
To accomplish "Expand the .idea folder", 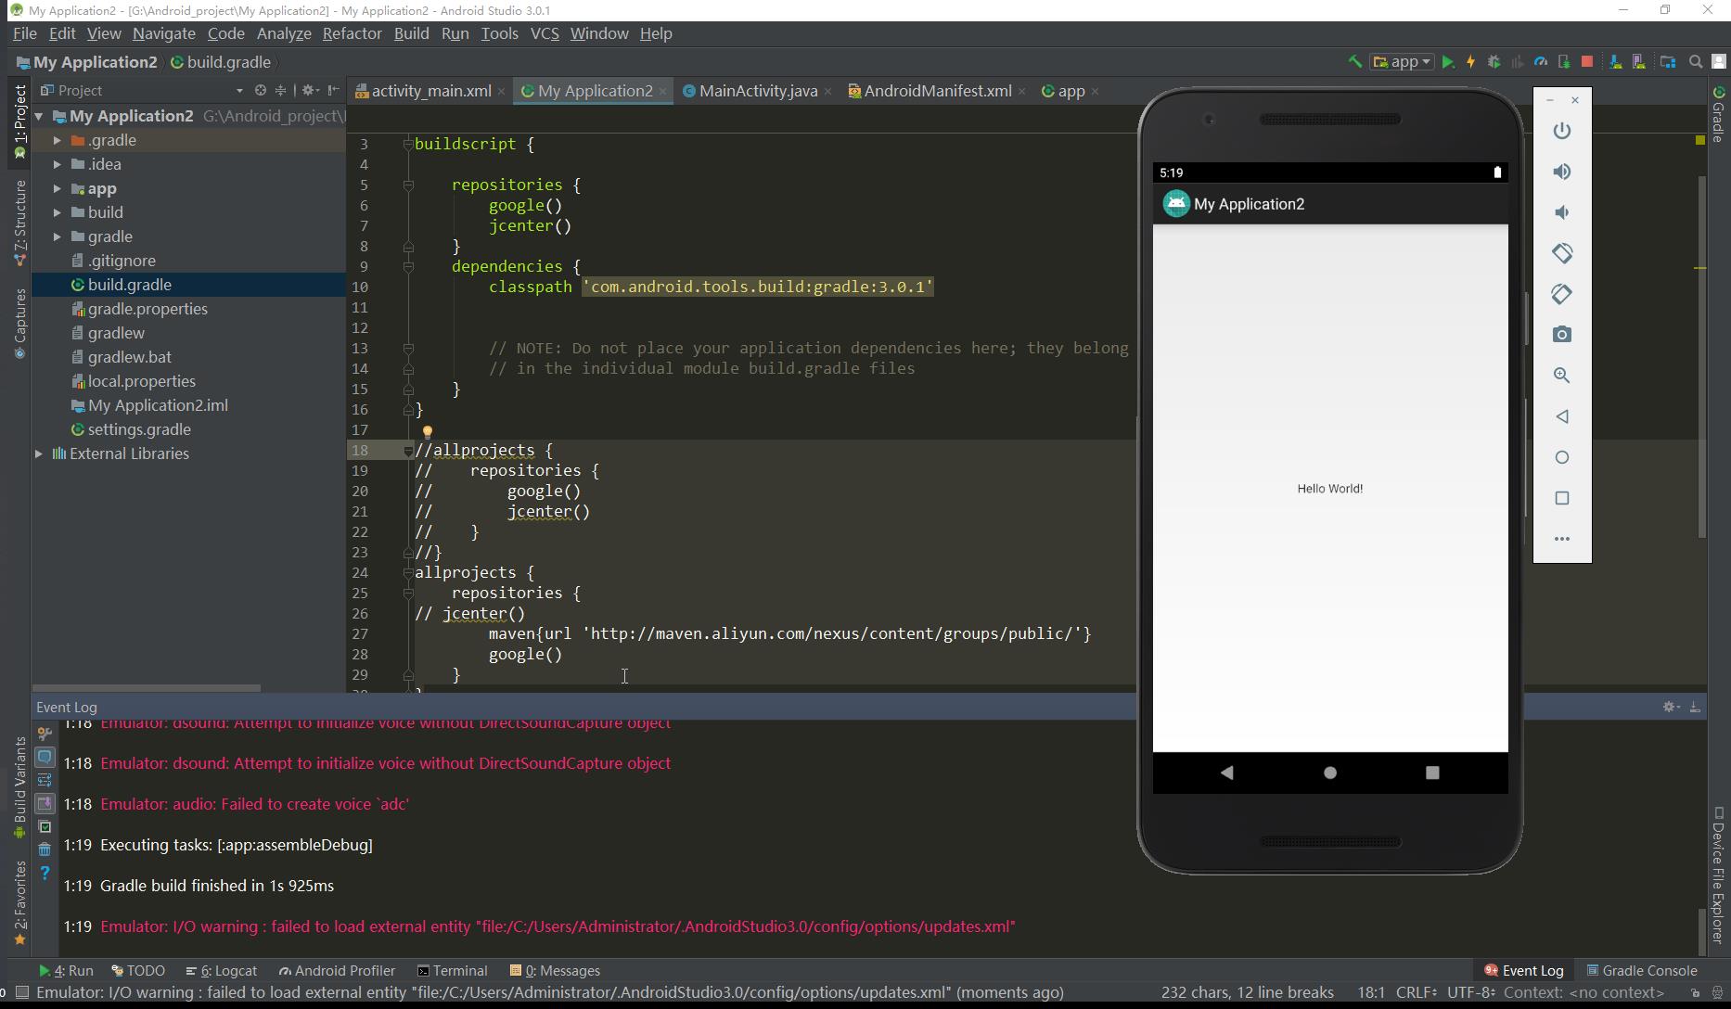I will pyautogui.click(x=58, y=164).
